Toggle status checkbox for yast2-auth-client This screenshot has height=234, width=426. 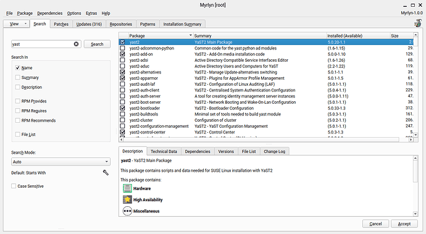click(122, 90)
